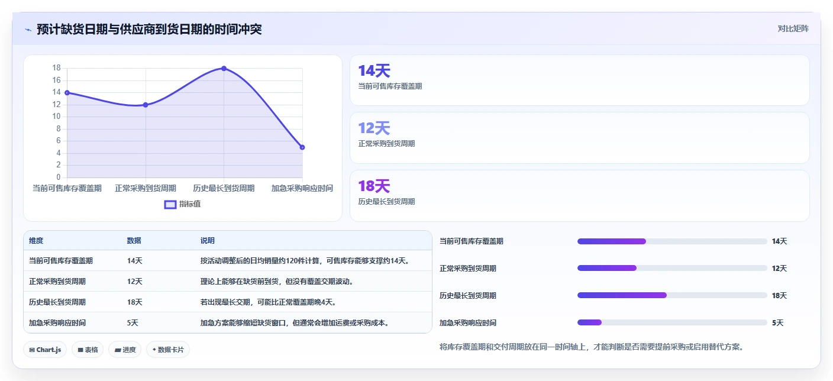The width and height of the screenshot is (833, 381).
Task: Select the 18天 stat card
Action: coord(579,196)
